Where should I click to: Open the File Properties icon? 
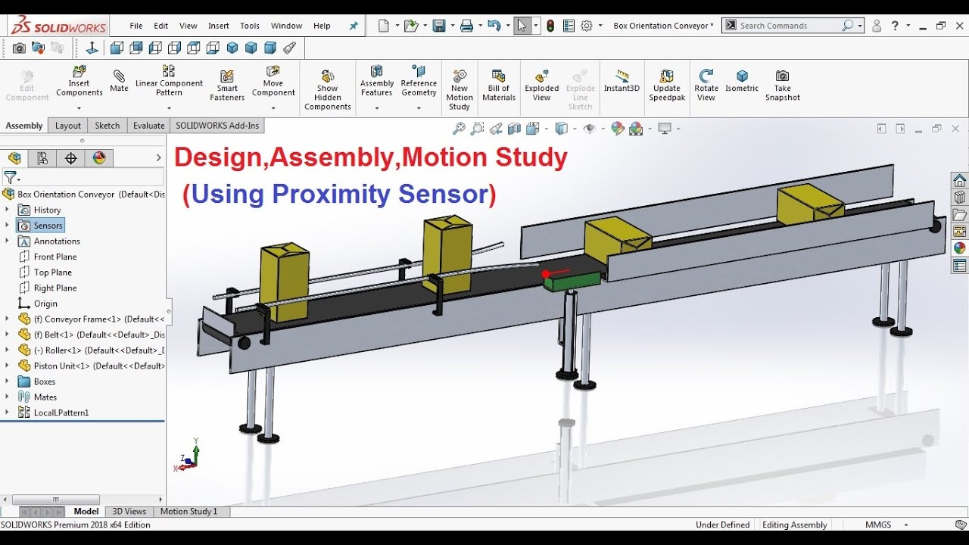tap(569, 26)
